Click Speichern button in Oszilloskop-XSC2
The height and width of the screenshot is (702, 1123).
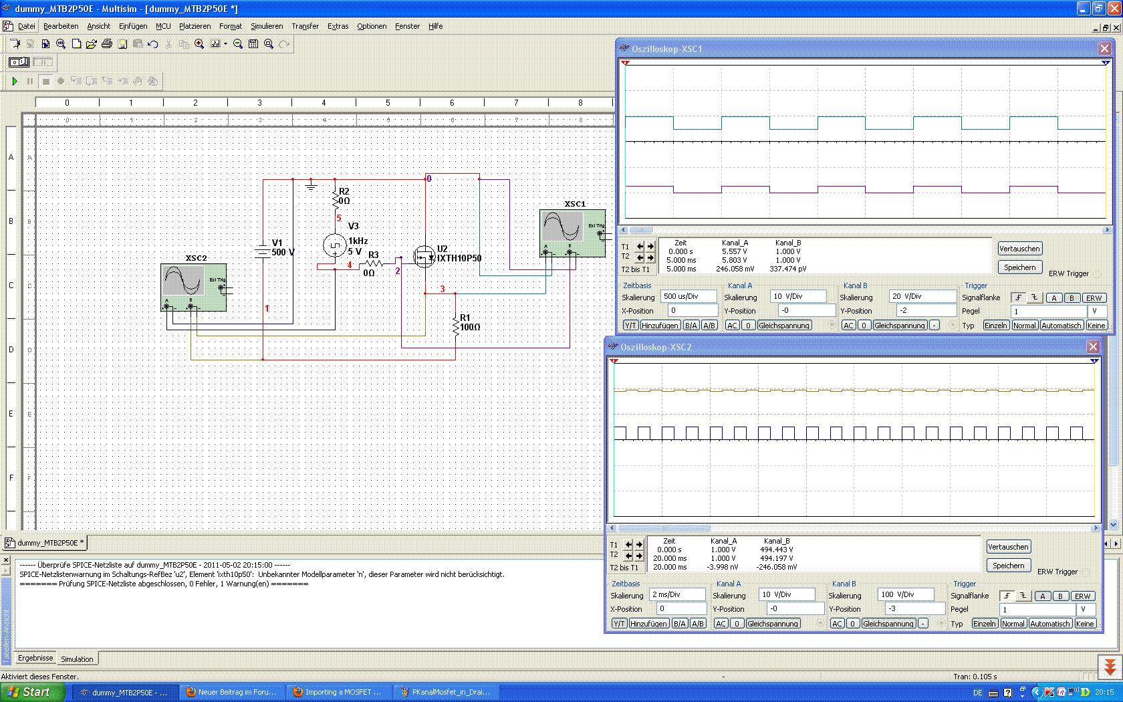(x=1008, y=566)
